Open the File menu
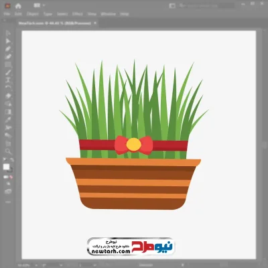The height and width of the screenshot is (268, 268). (x=7, y=14)
